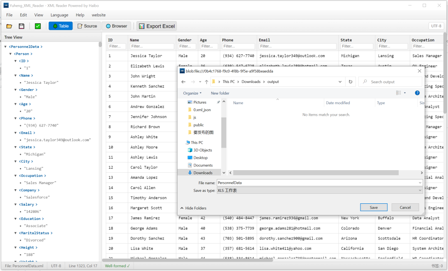
Task: Sort dialog list by Date modified
Action: point(338,103)
